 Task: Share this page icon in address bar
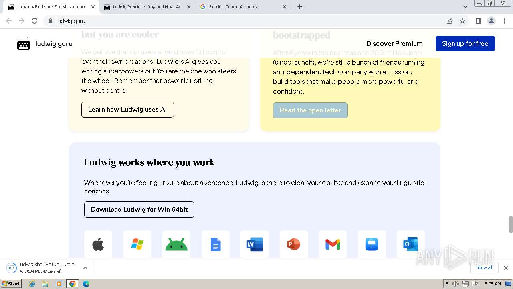click(450, 21)
